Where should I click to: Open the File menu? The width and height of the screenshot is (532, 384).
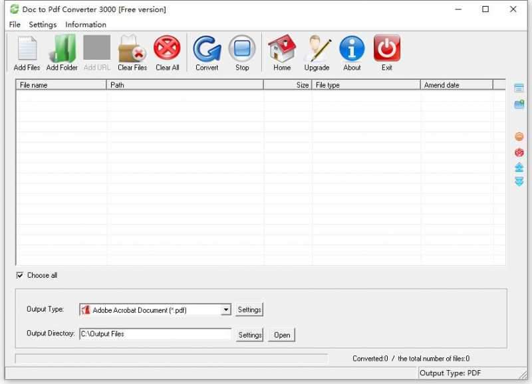[x=13, y=25]
